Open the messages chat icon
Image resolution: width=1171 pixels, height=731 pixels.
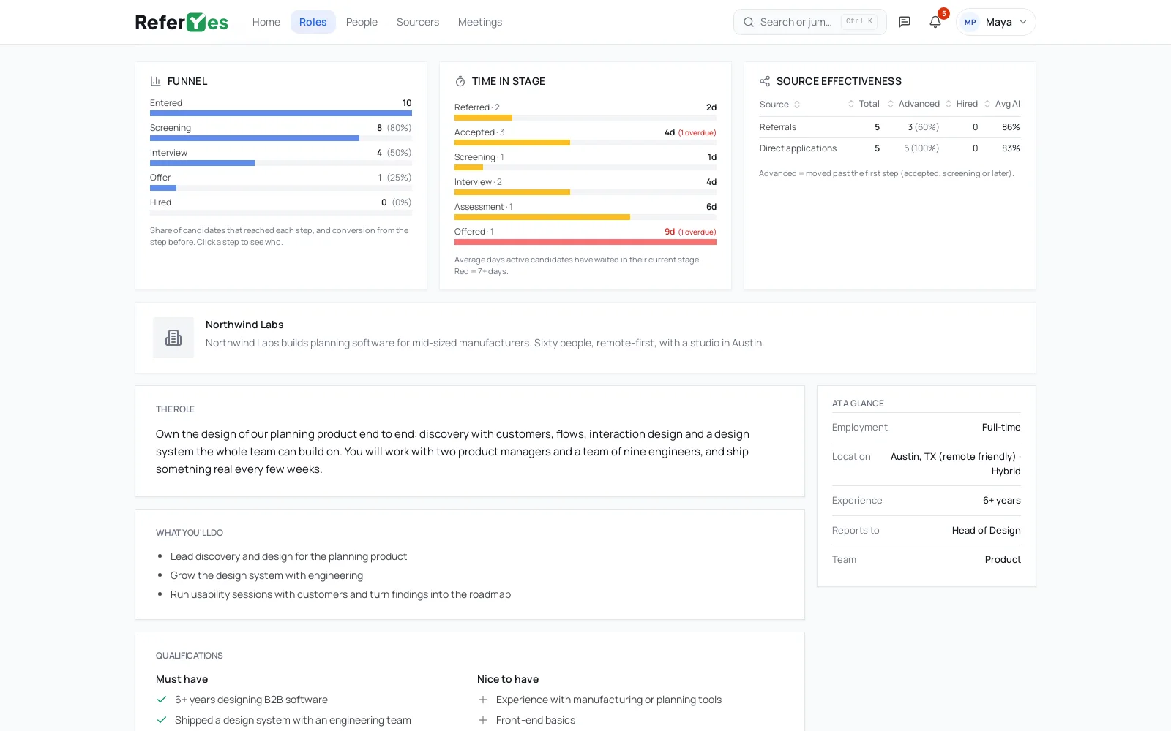tap(905, 22)
